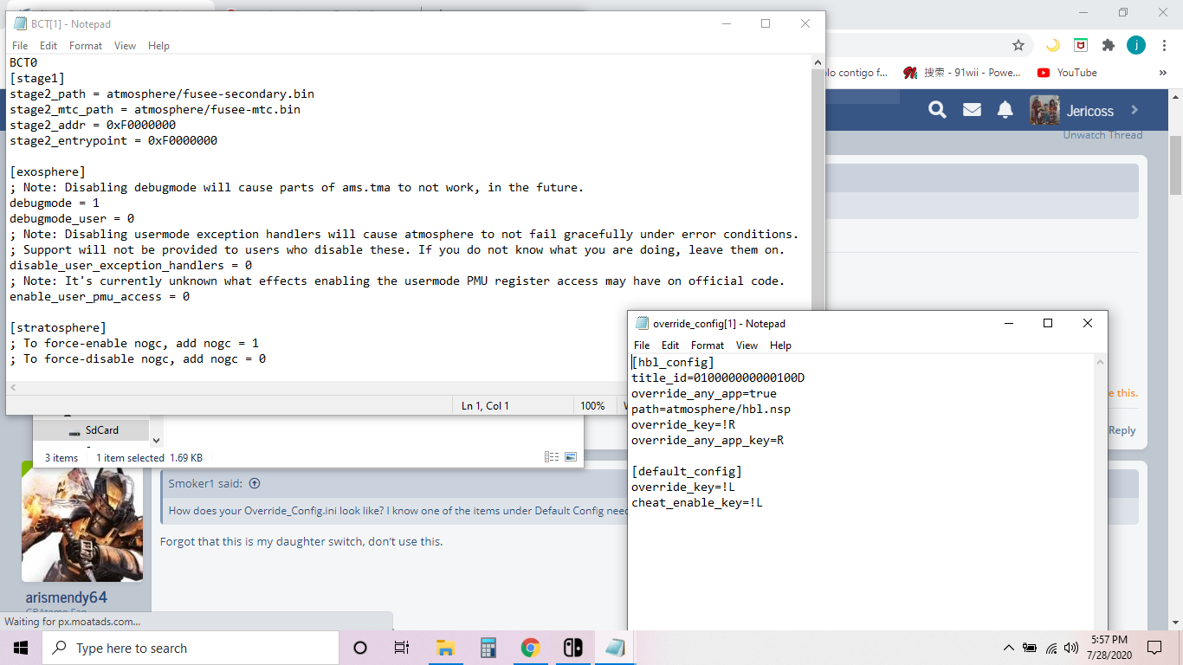Show hidden system tray icons
The height and width of the screenshot is (665, 1183).
click(1008, 648)
